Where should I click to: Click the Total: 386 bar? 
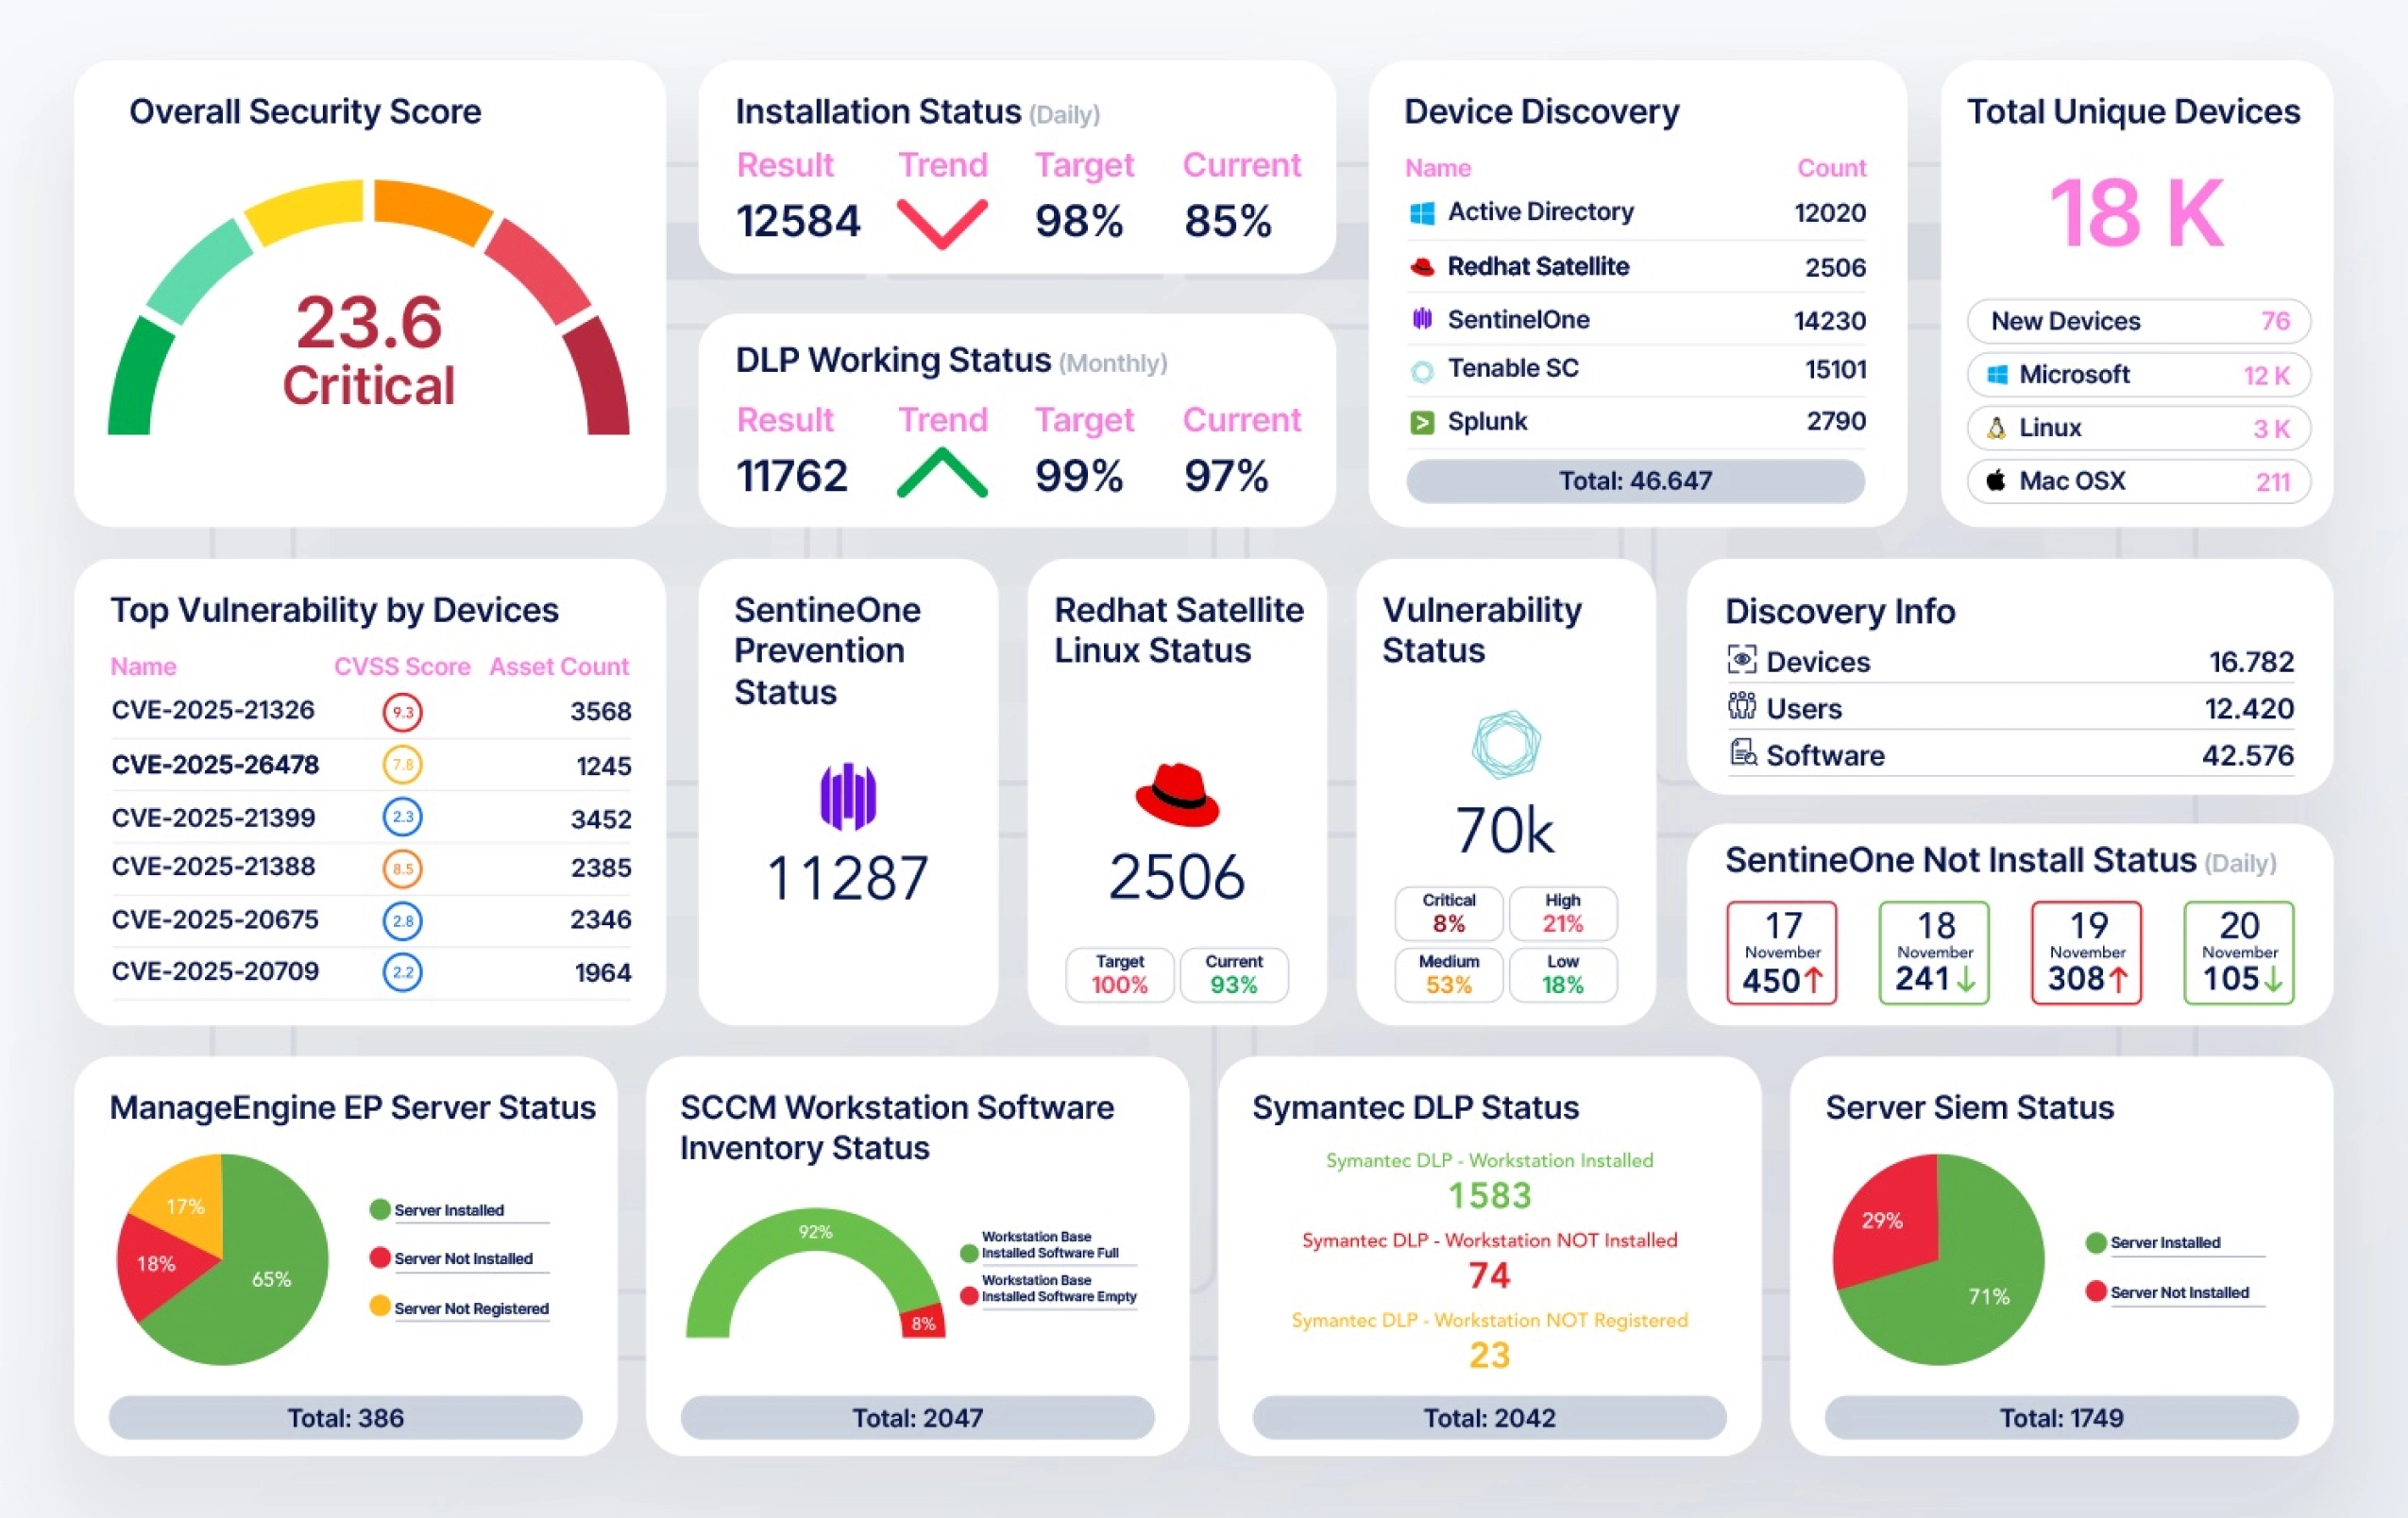click(x=345, y=1417)
